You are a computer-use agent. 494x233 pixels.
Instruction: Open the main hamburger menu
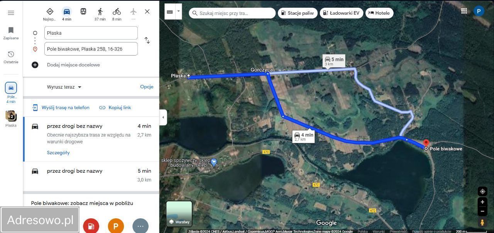click(x=11, y=13)
